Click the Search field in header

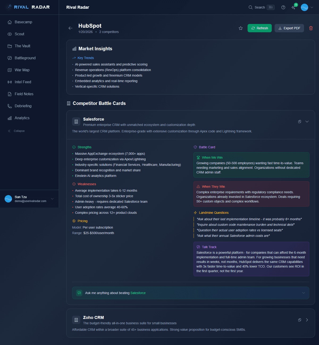point(261,7)
